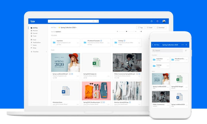Click the Marketing Notes file name on the laptop
207x124 pixels.
pos(57,102)
